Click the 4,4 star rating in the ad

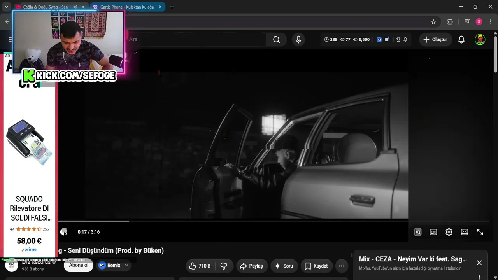point(29,229)
